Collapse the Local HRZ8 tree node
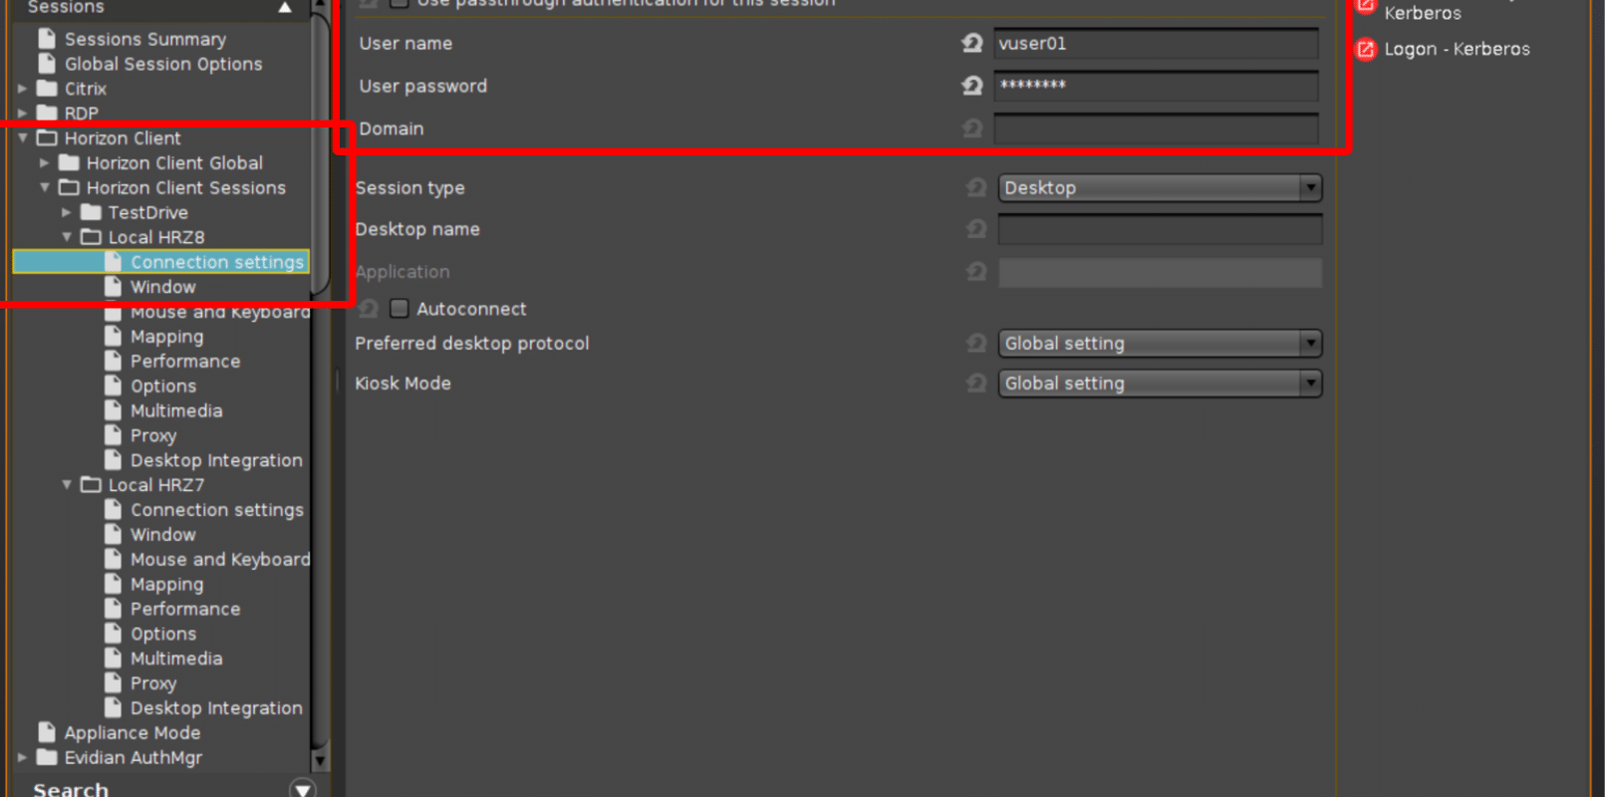 (67, 237)
